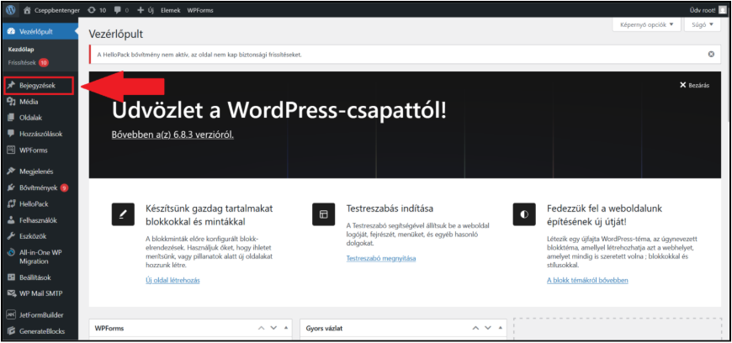Open the Média library in the sidebar
Screen dimensions: 732x343
[29, 102]
